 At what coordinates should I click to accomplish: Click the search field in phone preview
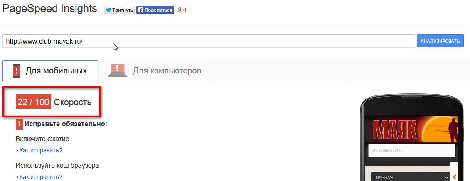[x=411, y=150]
